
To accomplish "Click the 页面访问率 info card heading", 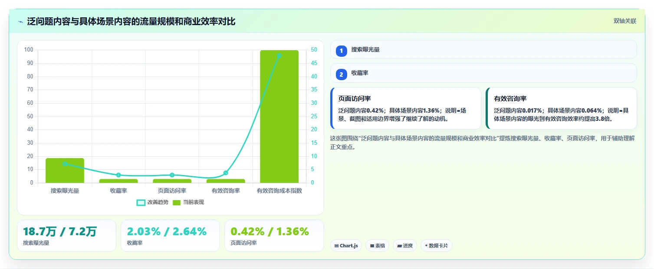I will (354, 99).
